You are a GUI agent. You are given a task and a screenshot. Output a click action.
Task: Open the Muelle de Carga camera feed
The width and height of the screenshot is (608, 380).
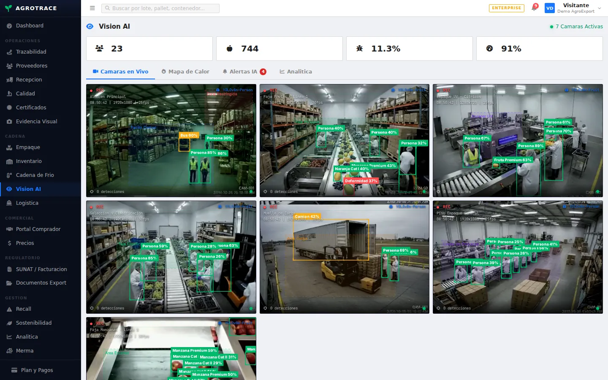point(345,257)
